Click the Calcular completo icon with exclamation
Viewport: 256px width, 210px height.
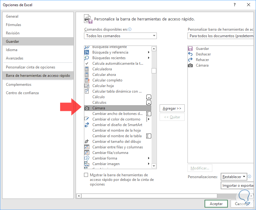click(87, 80)
